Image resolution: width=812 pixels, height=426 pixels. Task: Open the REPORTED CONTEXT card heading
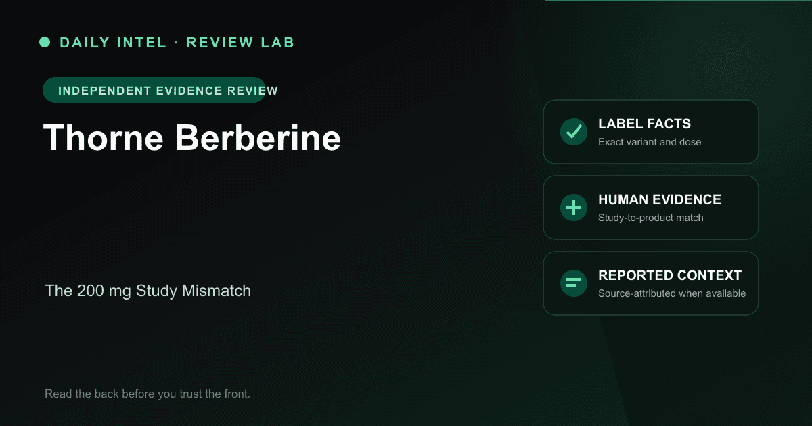click(x=670, y=276)
